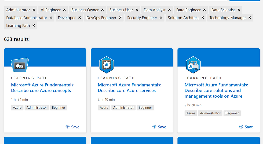263x144 pixels.
Task: Click the management tools badge icon
Action: (193, 65)
